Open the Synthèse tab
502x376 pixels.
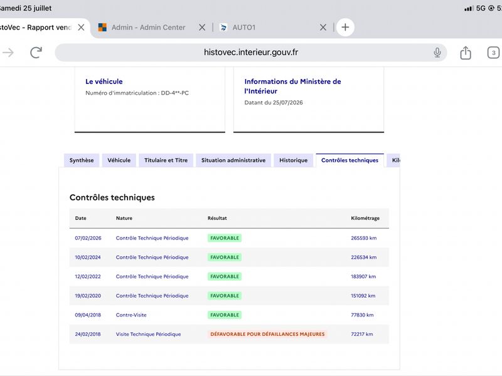point(82,160)
